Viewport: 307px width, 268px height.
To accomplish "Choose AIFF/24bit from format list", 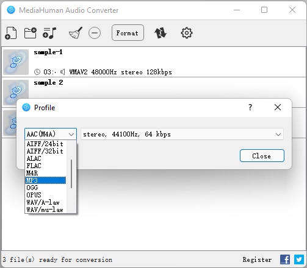I will (46, 144).
